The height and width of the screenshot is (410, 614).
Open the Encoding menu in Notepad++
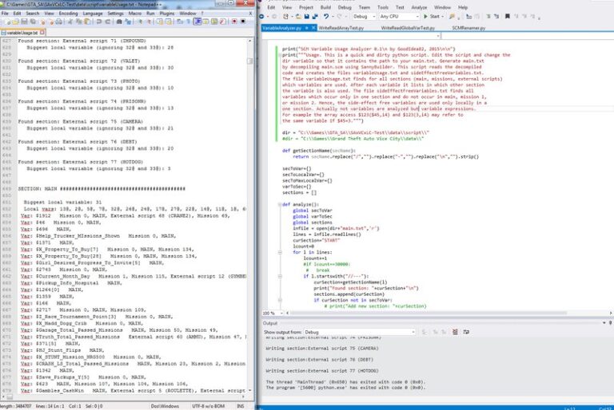coord(68,14)
